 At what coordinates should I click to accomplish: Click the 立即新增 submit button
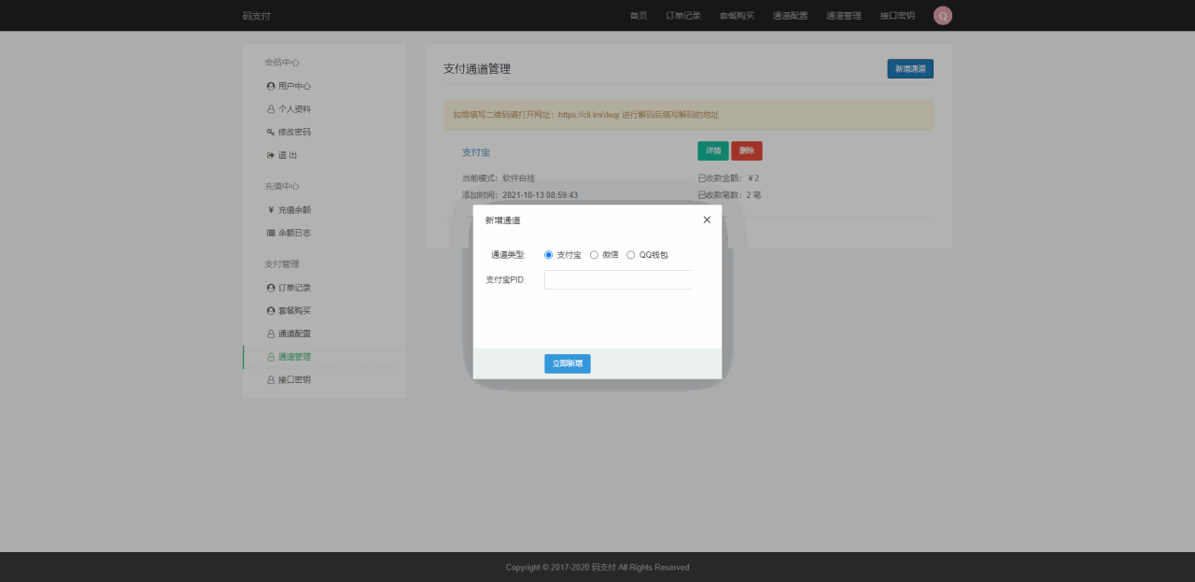(x=568, y=363)
